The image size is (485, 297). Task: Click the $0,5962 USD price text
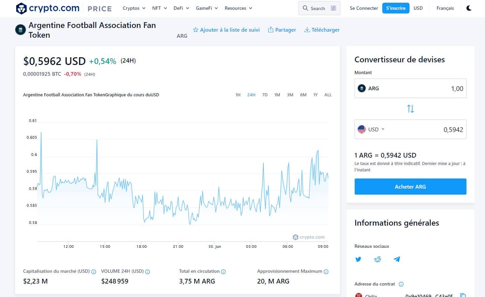coord(54,61)
